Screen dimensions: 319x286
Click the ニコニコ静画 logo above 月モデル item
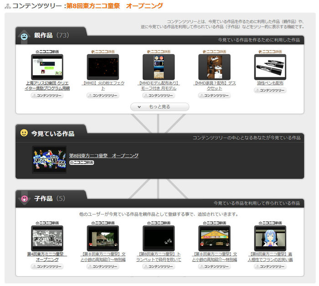159,52
